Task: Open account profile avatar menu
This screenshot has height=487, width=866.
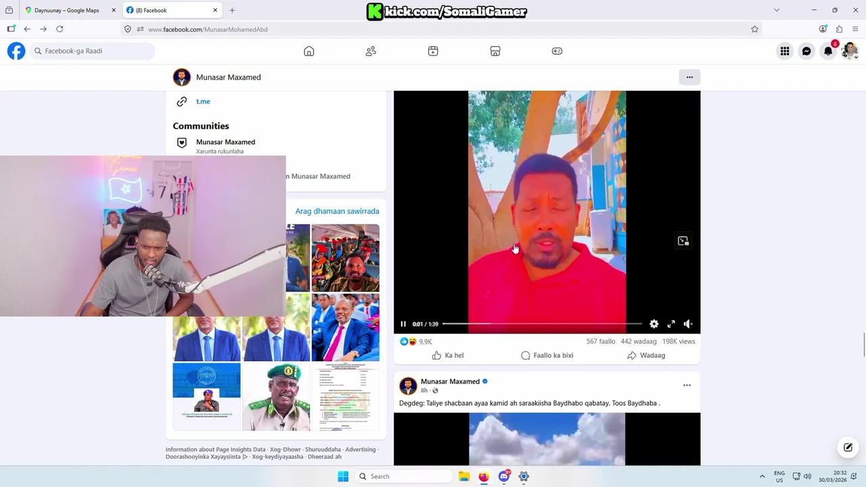Action: (849, 51)
